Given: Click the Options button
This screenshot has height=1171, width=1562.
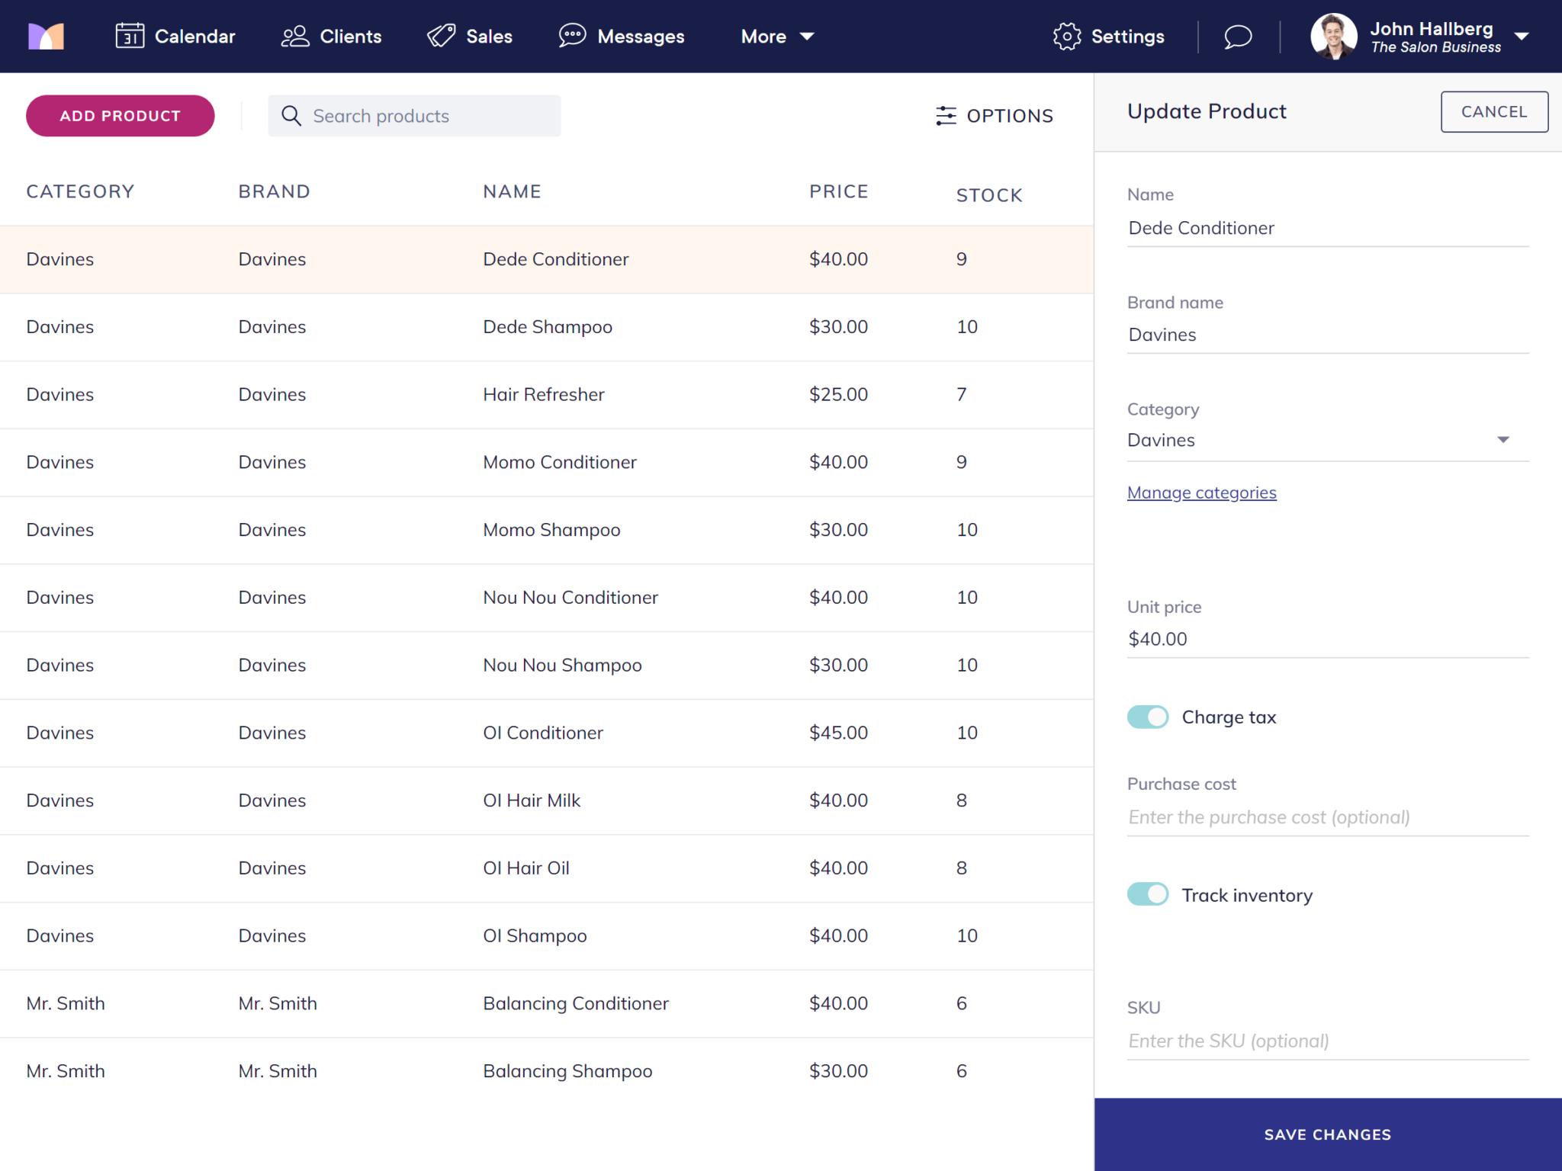Looking at the screenshot, I should (x=995, y=116).
